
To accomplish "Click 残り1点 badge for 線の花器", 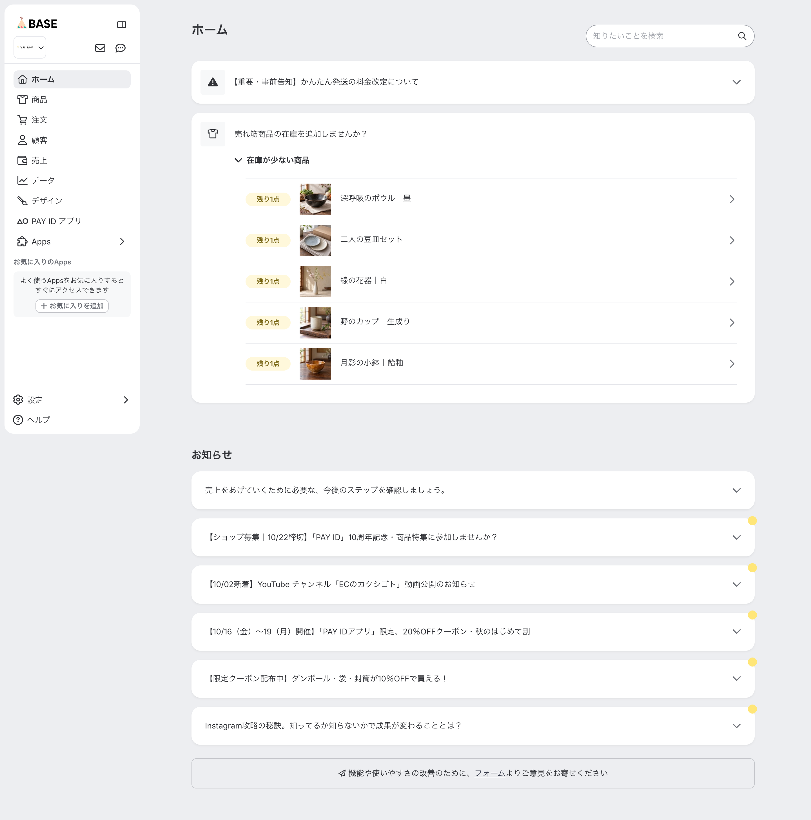I will [x=268, y=281].
